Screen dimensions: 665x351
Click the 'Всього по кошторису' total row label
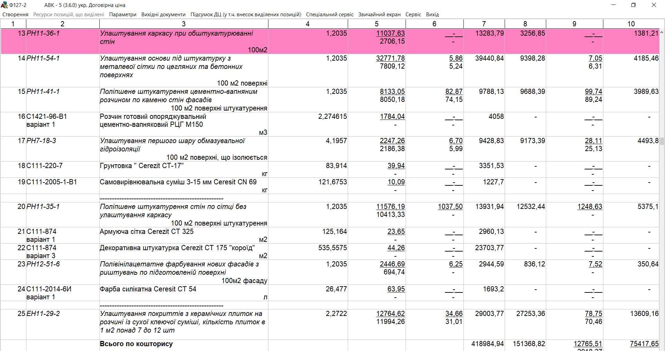[x=136, y=344]
